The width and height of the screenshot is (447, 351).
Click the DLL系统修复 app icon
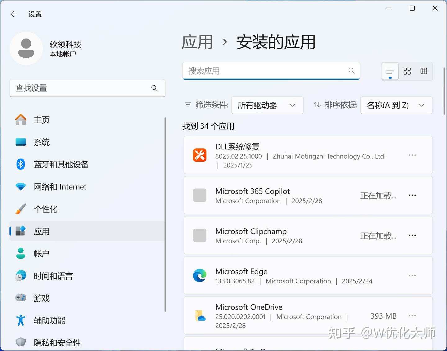coord(200,155)
